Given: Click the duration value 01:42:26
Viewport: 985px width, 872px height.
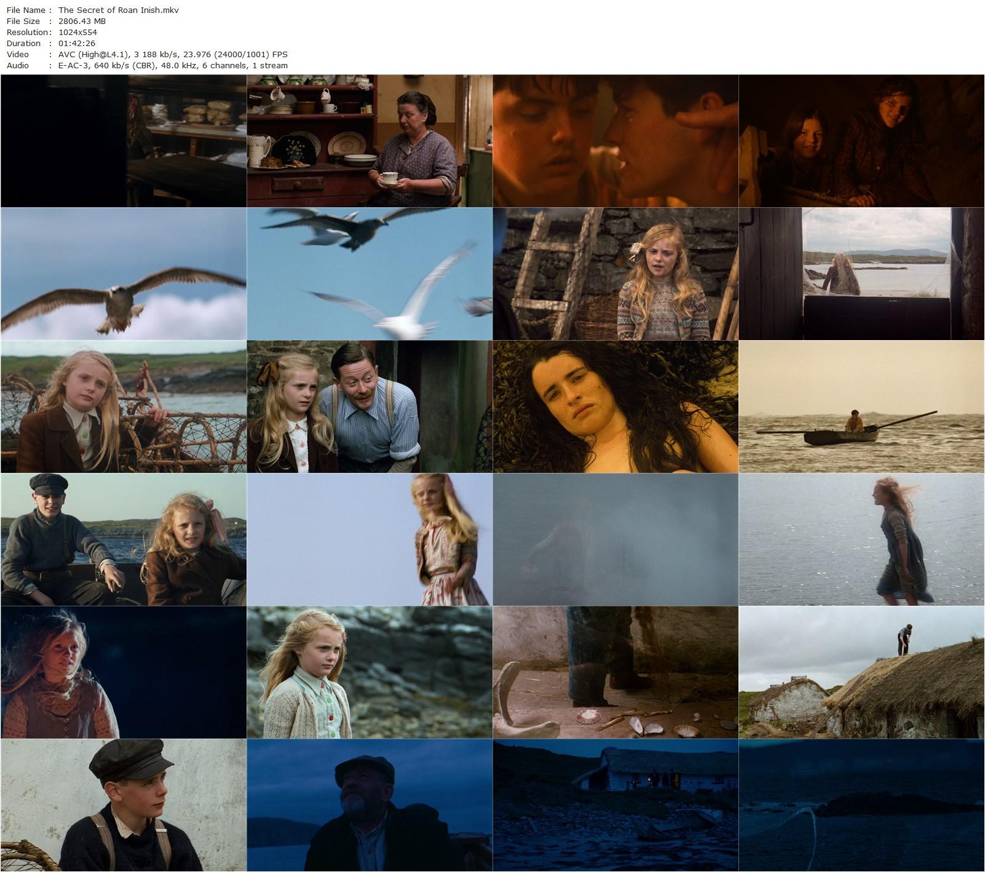Looking at the screenshot, I should pos(77,43).
